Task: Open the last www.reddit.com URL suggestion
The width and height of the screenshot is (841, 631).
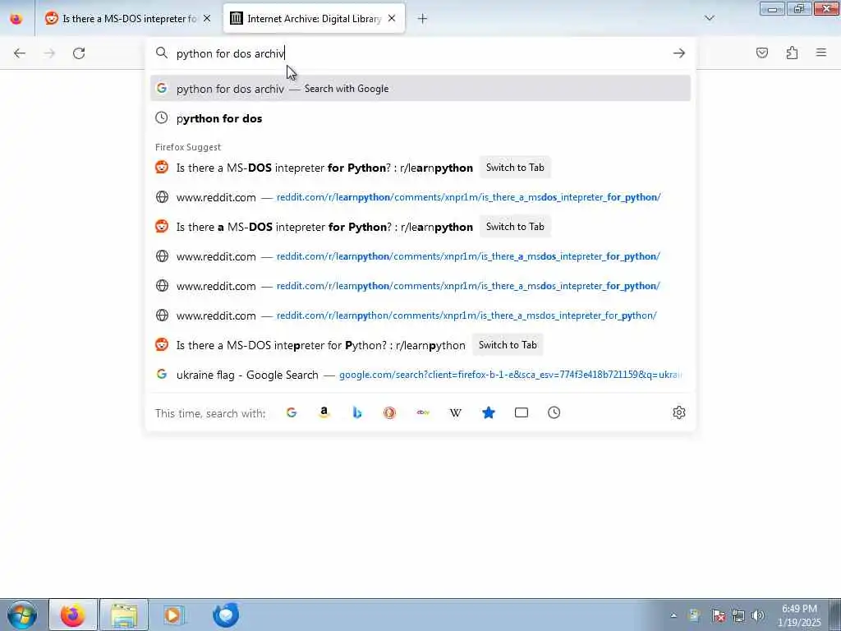Action: click(x=420, y=315)
